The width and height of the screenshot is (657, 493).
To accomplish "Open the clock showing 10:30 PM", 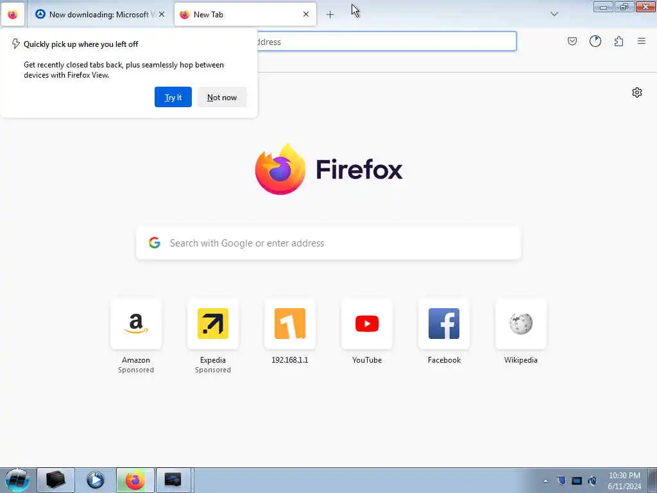I will (624, 480).
